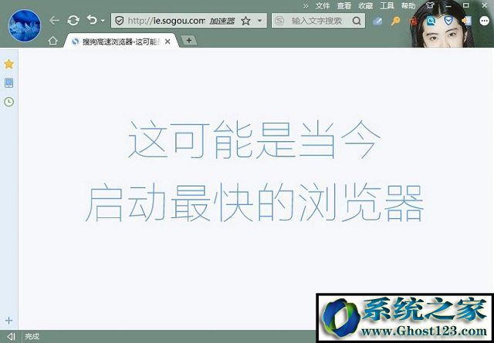Open the key password manager icon

click(x=395, y=21)
